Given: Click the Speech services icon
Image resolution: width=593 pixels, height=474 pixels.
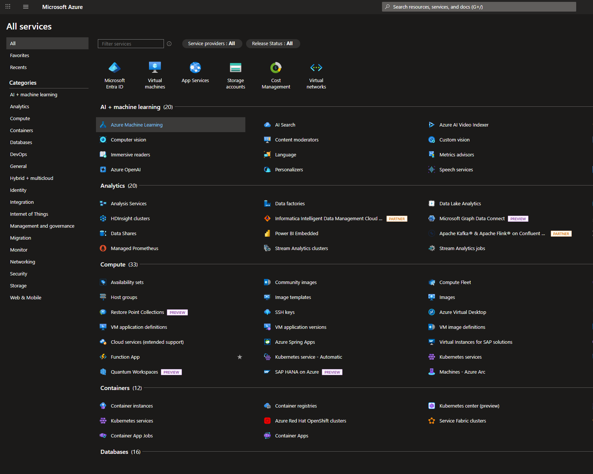Looking at the screenshot, I should click(432, 169).
